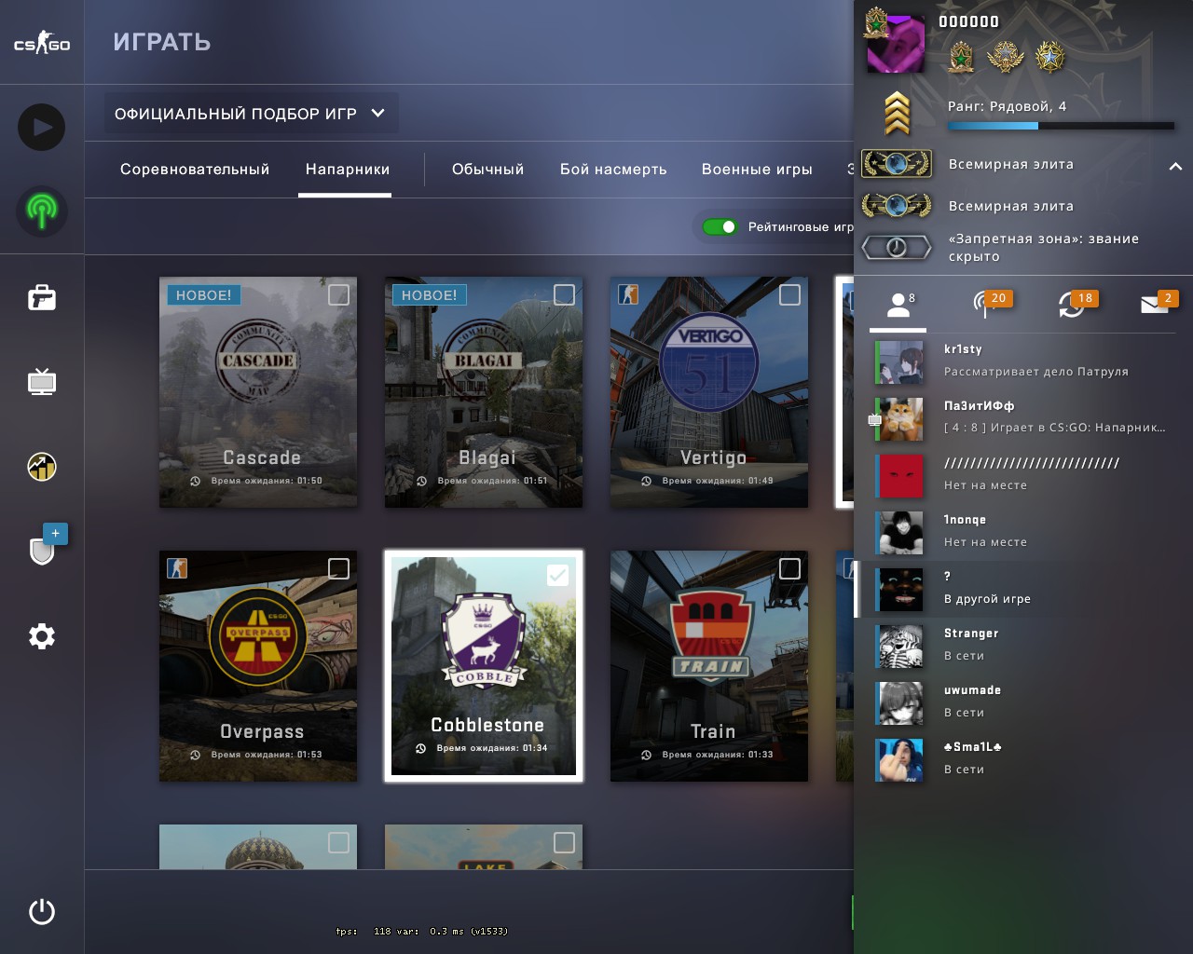Tick the Overpass map checkbox
The image size is (1193, 954).
[339, 568]
